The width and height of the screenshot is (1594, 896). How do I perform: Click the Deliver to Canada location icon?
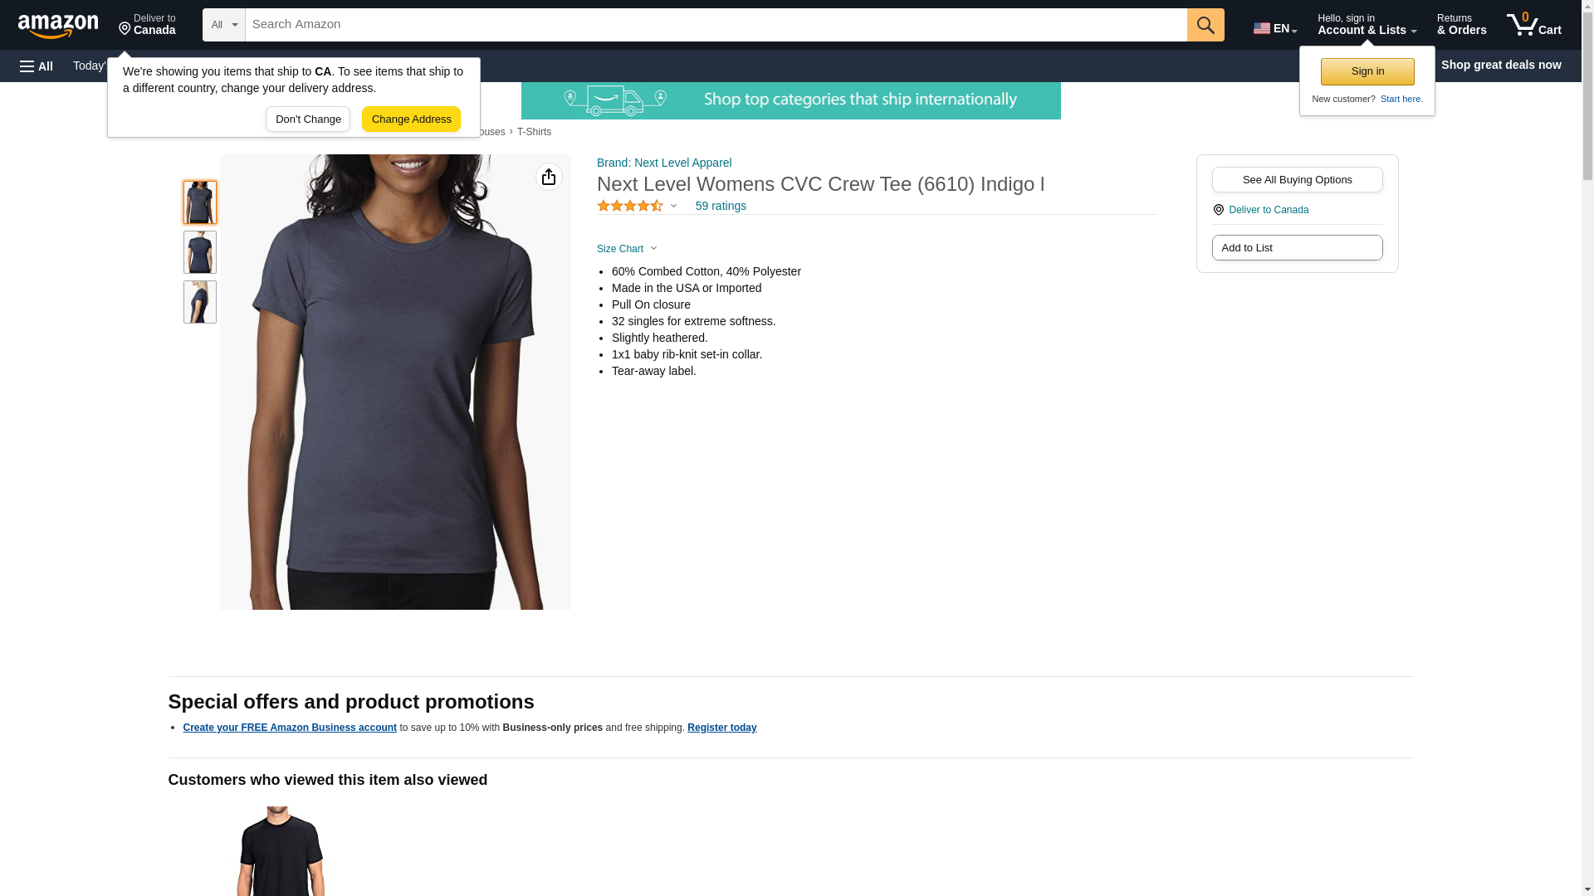(x=1218, y=210)
